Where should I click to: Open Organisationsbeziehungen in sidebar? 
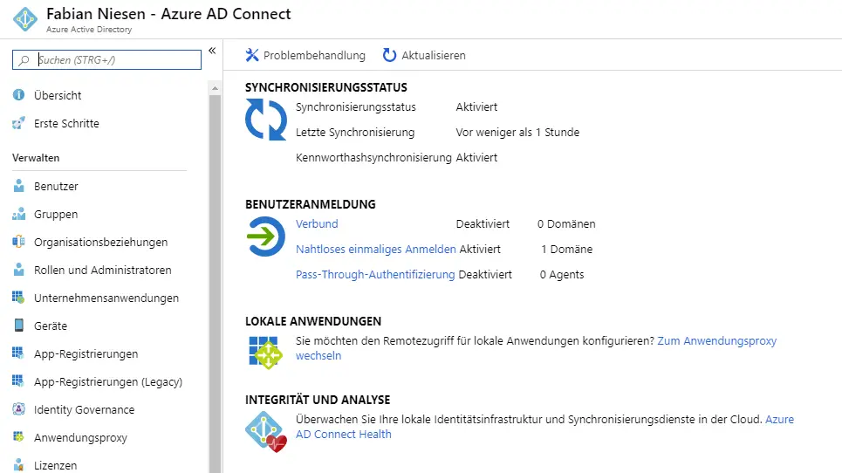(x=101, y=242)
